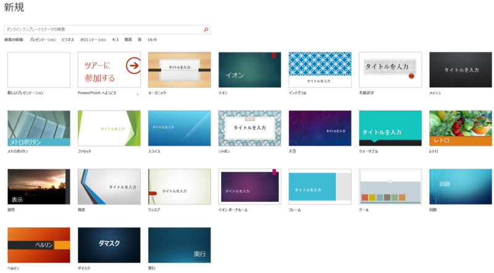Choose the メッシュ dark theme thumbnail

point(460,70)
